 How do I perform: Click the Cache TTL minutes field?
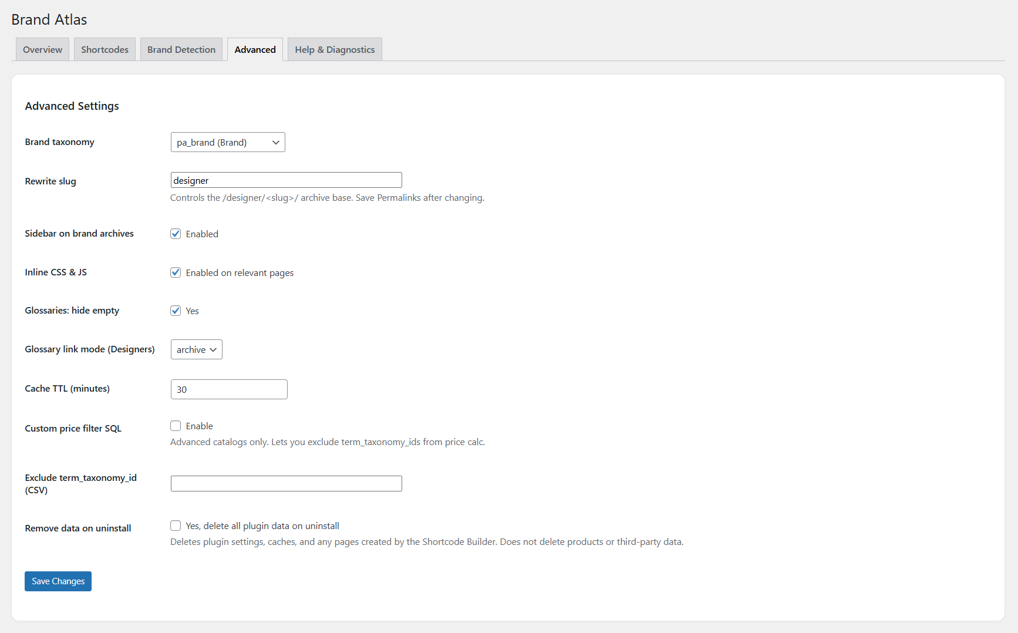[x=228, y=389]
